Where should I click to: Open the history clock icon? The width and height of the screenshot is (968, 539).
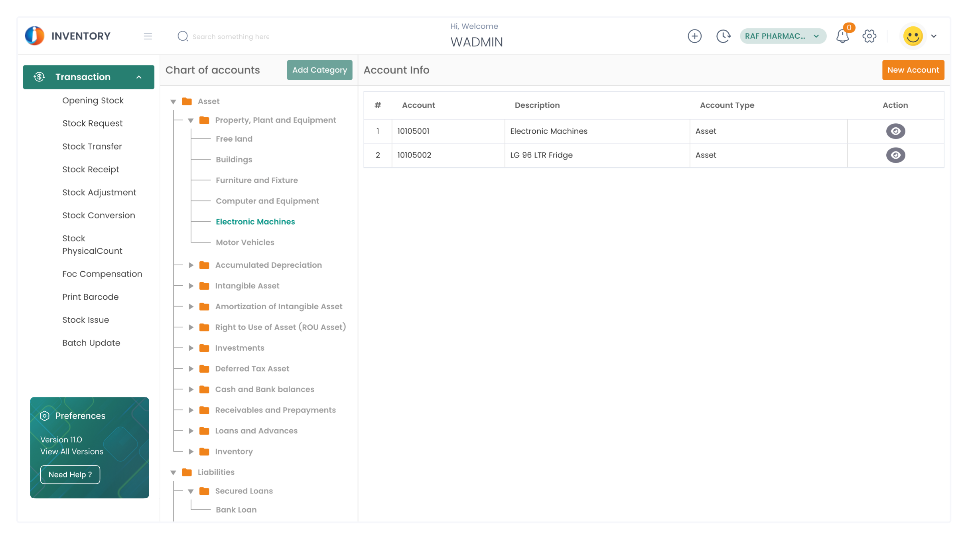click(x=723, y=36)
